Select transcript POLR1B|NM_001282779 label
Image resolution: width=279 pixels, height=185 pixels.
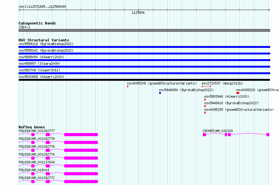(x=37, y=139)
